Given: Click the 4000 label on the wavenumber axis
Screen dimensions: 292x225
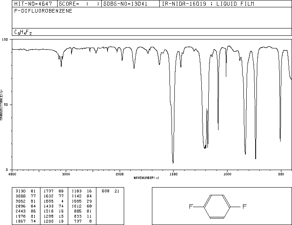Looking at the screenshot, I should click(12, 174).
